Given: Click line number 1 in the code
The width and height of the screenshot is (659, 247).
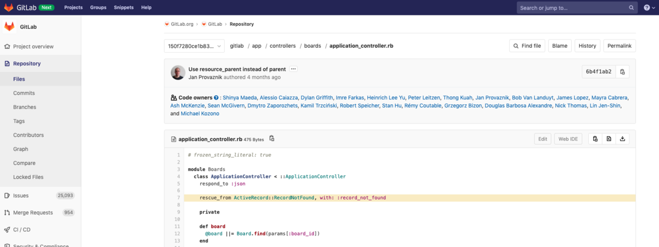Looking at the screenshot, I should click(x=178, y=155).
